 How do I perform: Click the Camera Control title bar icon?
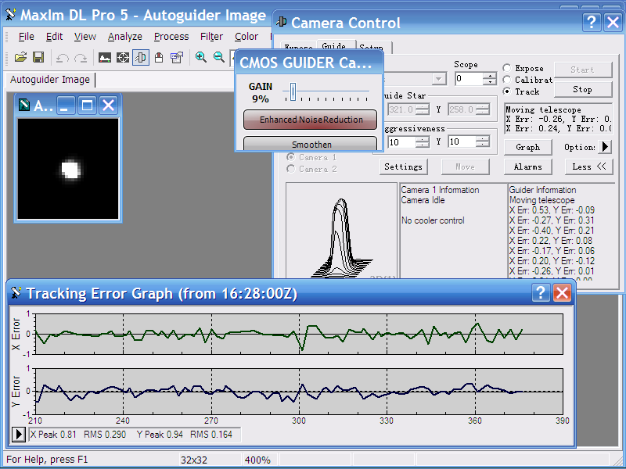[x=282, y=22]
